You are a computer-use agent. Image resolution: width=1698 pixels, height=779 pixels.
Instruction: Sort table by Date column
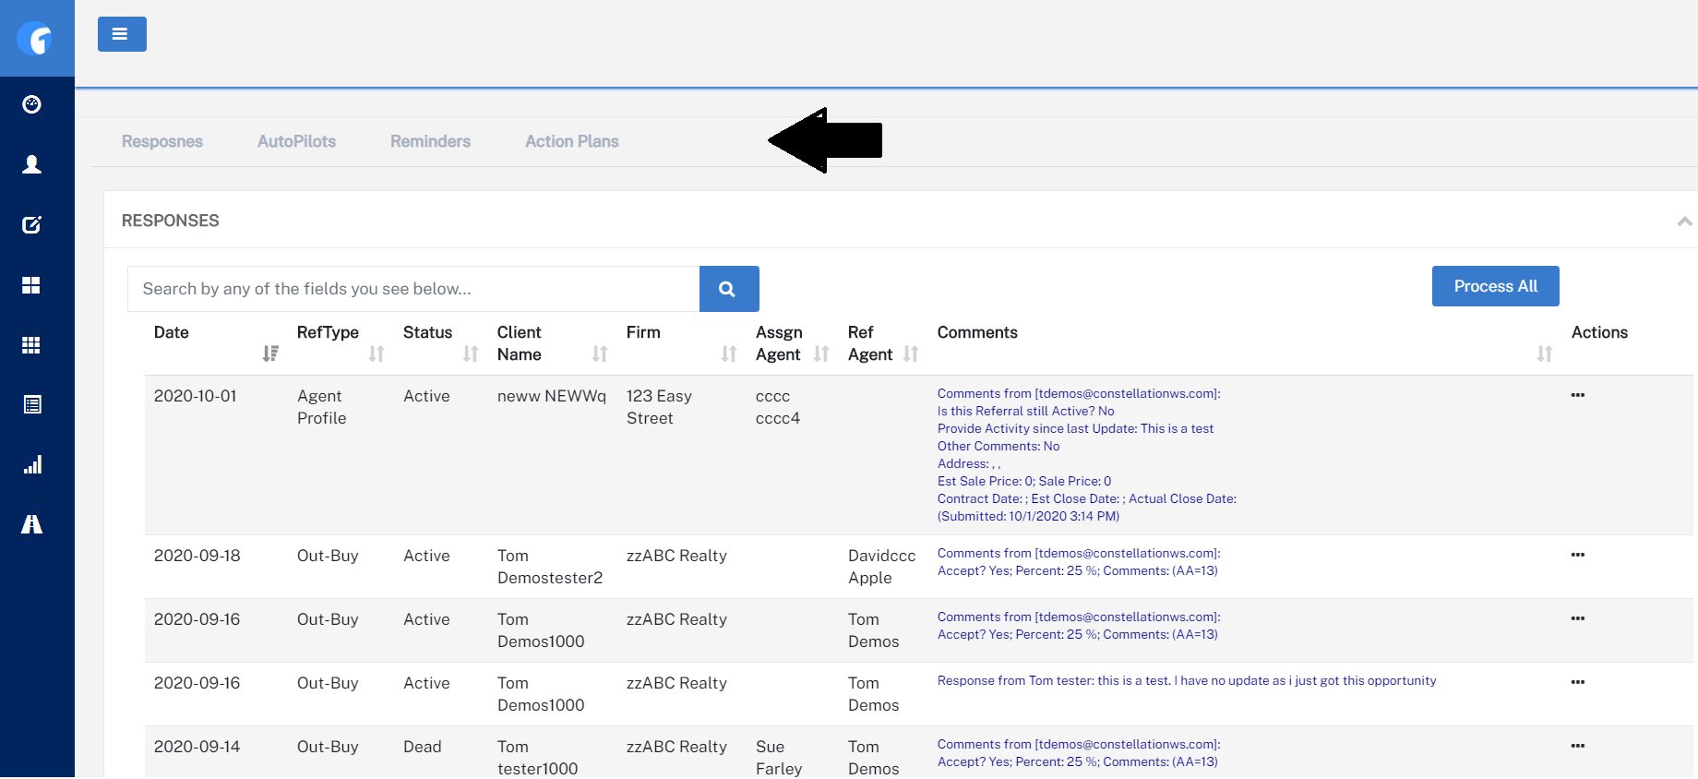pyautogui.click(x=269, y=354)
